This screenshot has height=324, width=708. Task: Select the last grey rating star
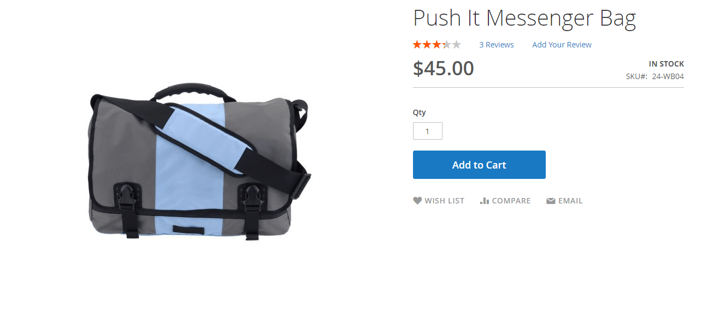[457, 45]
